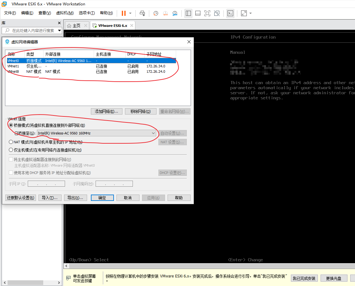Close the library panel with its X
355x286 pixels.
click(59, 23)
